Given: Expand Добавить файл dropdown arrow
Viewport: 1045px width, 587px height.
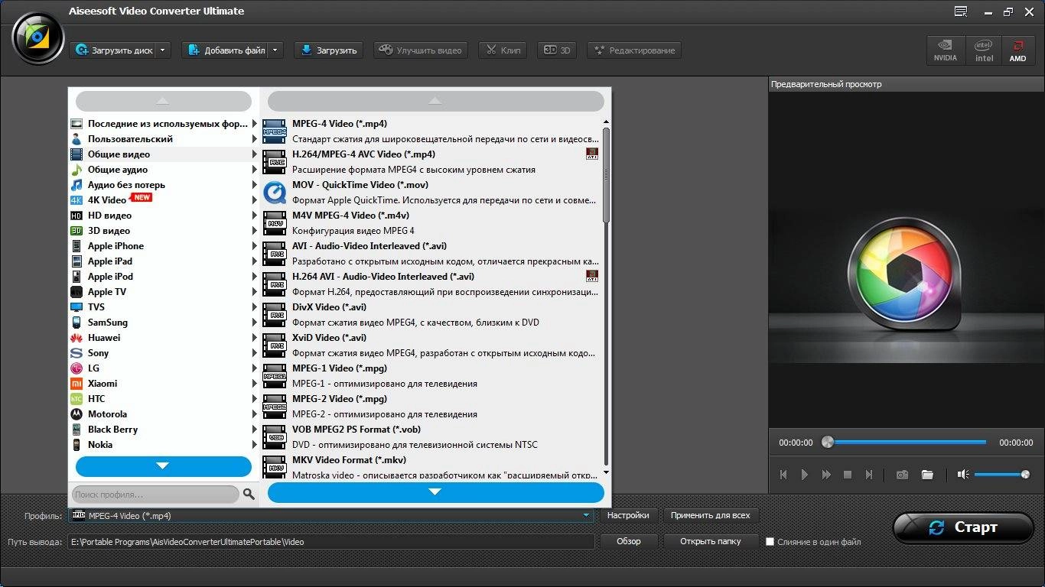Looking at the screenshot, I should click(x=275, y=50).
